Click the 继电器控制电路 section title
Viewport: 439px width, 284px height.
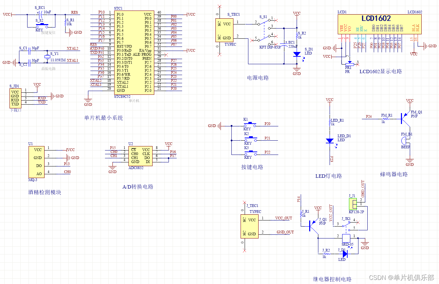[x=332, y=279]
